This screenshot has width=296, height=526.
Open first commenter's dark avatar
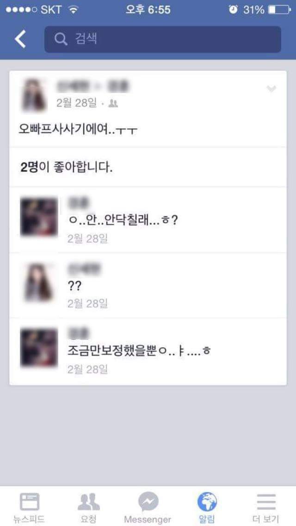point(39,217)
